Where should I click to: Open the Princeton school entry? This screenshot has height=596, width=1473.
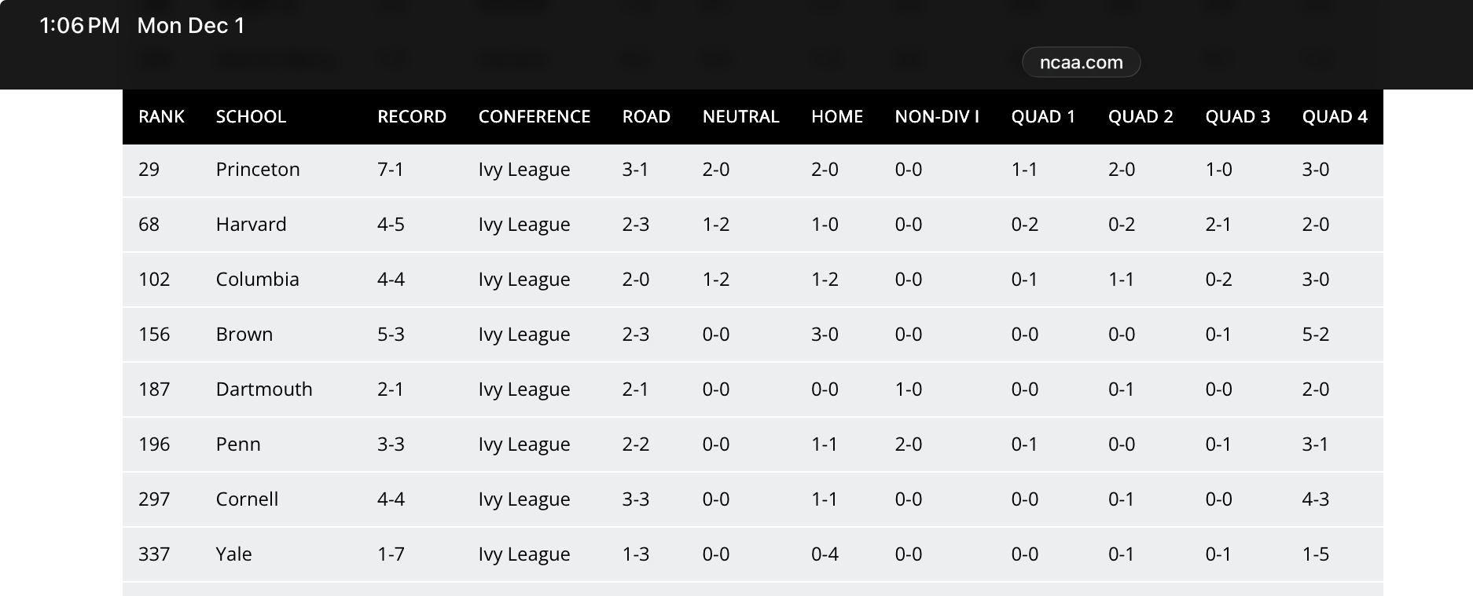258,170
